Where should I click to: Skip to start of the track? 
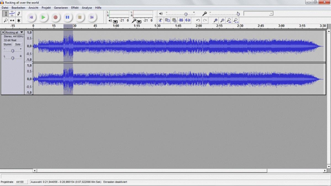tap(31, 17)
